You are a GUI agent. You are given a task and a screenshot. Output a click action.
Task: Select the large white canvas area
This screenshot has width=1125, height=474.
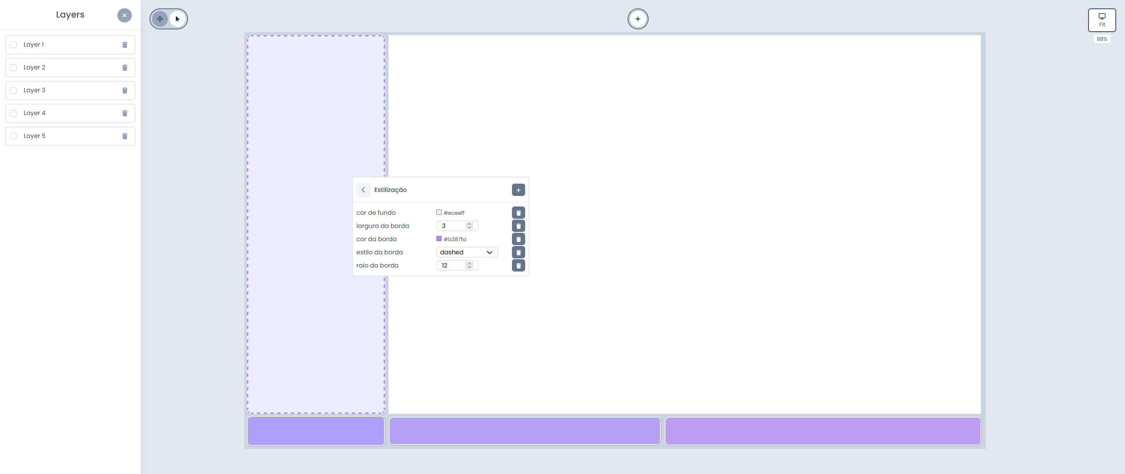[684, 224]
